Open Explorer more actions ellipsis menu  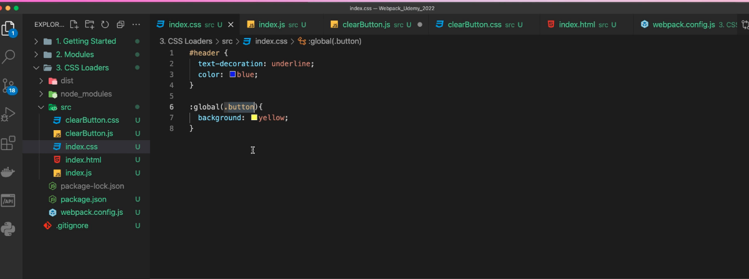pyautogui.click(x=136, y=25)
